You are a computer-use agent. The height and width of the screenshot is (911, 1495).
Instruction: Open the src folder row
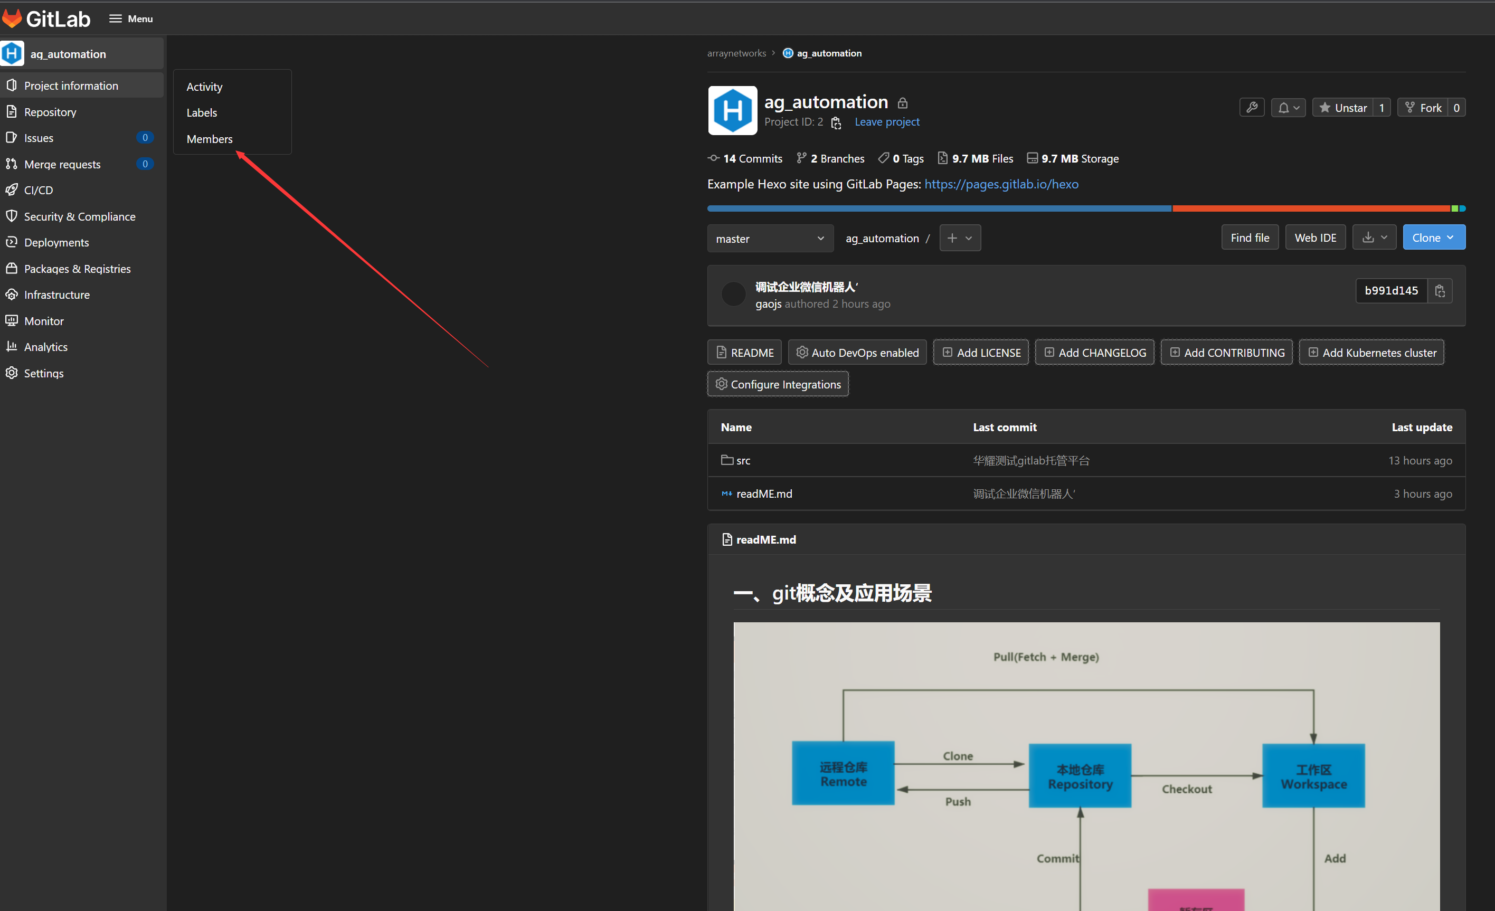pos(743,460)
